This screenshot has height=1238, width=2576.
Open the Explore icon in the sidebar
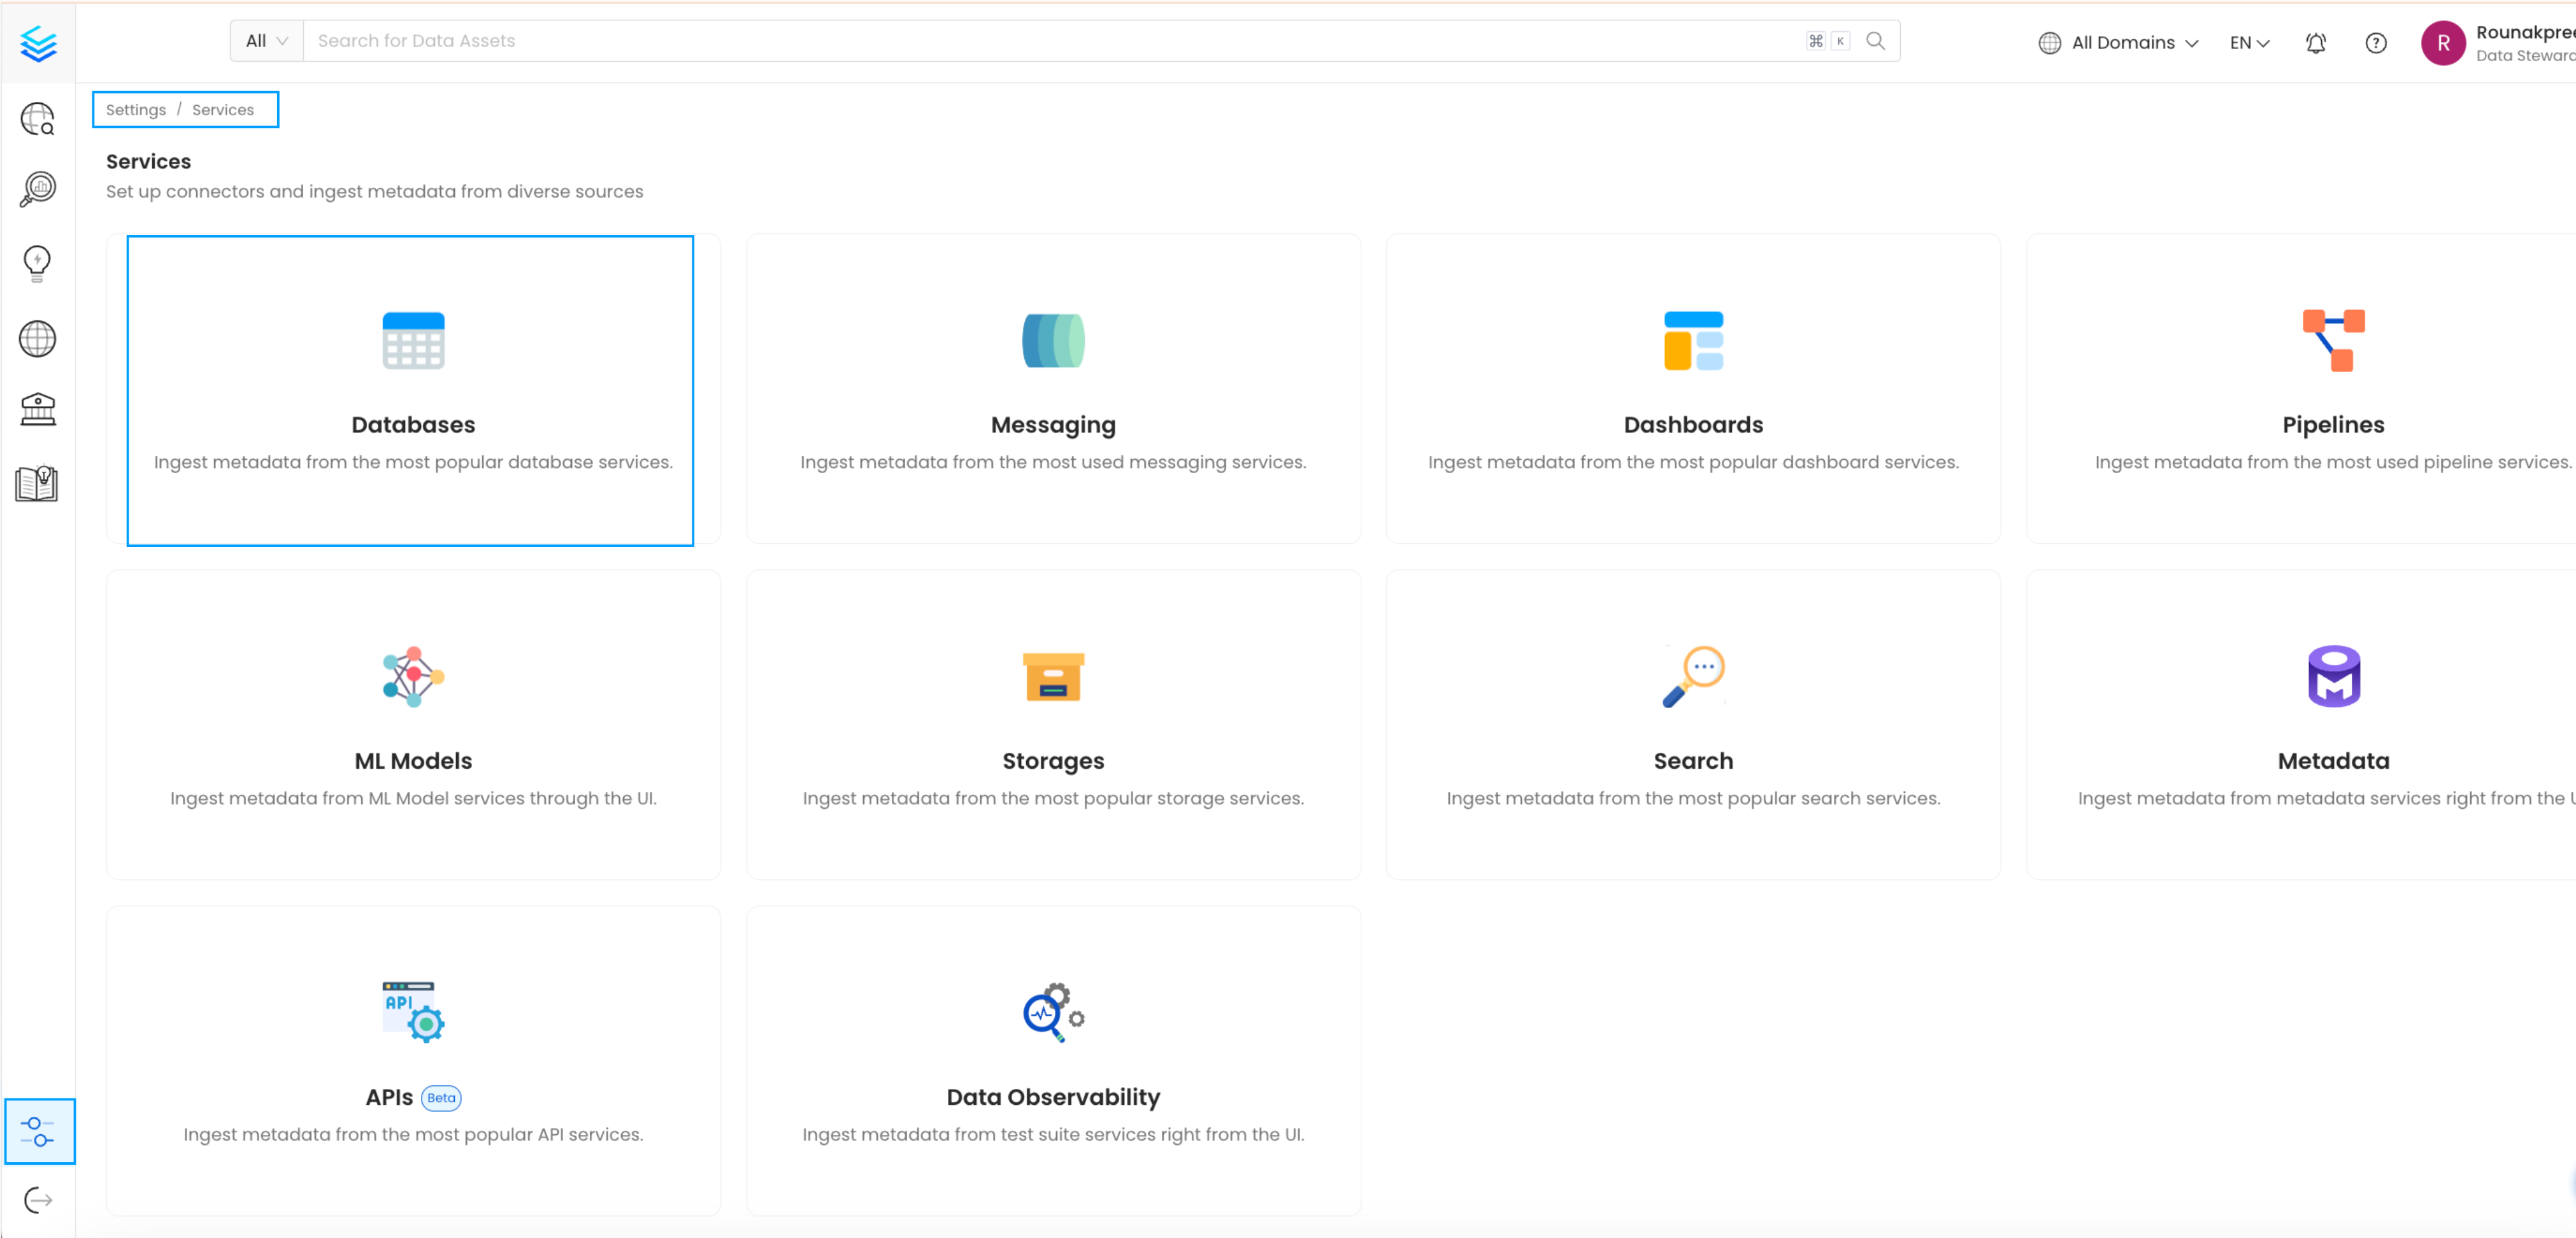[38, 119]
